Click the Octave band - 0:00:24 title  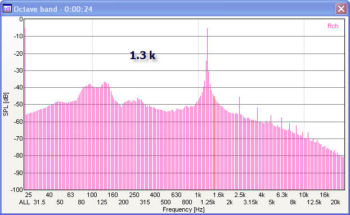point(53,9)
